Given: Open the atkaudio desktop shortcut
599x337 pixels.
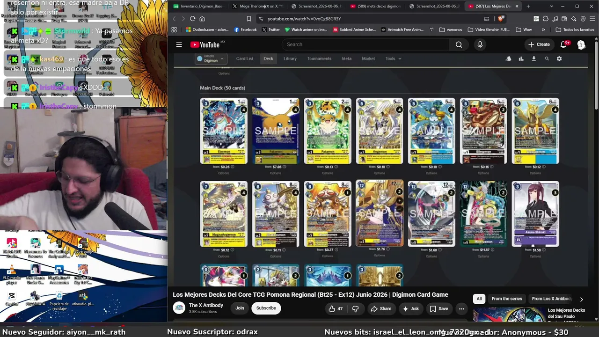Looking at the screenshot, I should pyautogui.click(x=83, y=299).
